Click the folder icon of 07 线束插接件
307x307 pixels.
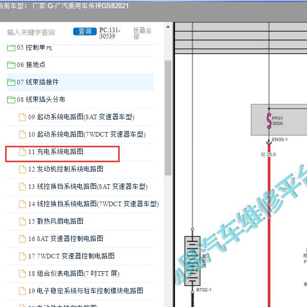click(x=11, y=82)
